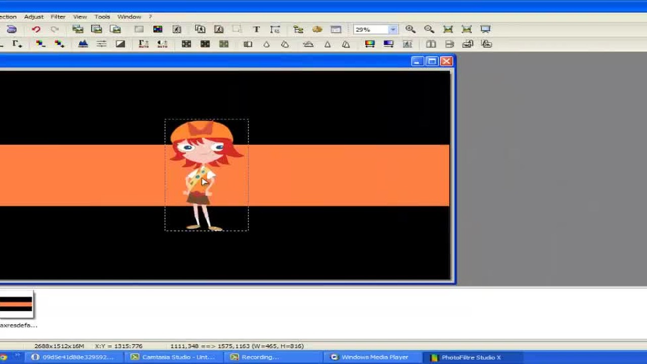Open the Filter menu
This screenshot has width=647, height=364.
pos(58,17)
